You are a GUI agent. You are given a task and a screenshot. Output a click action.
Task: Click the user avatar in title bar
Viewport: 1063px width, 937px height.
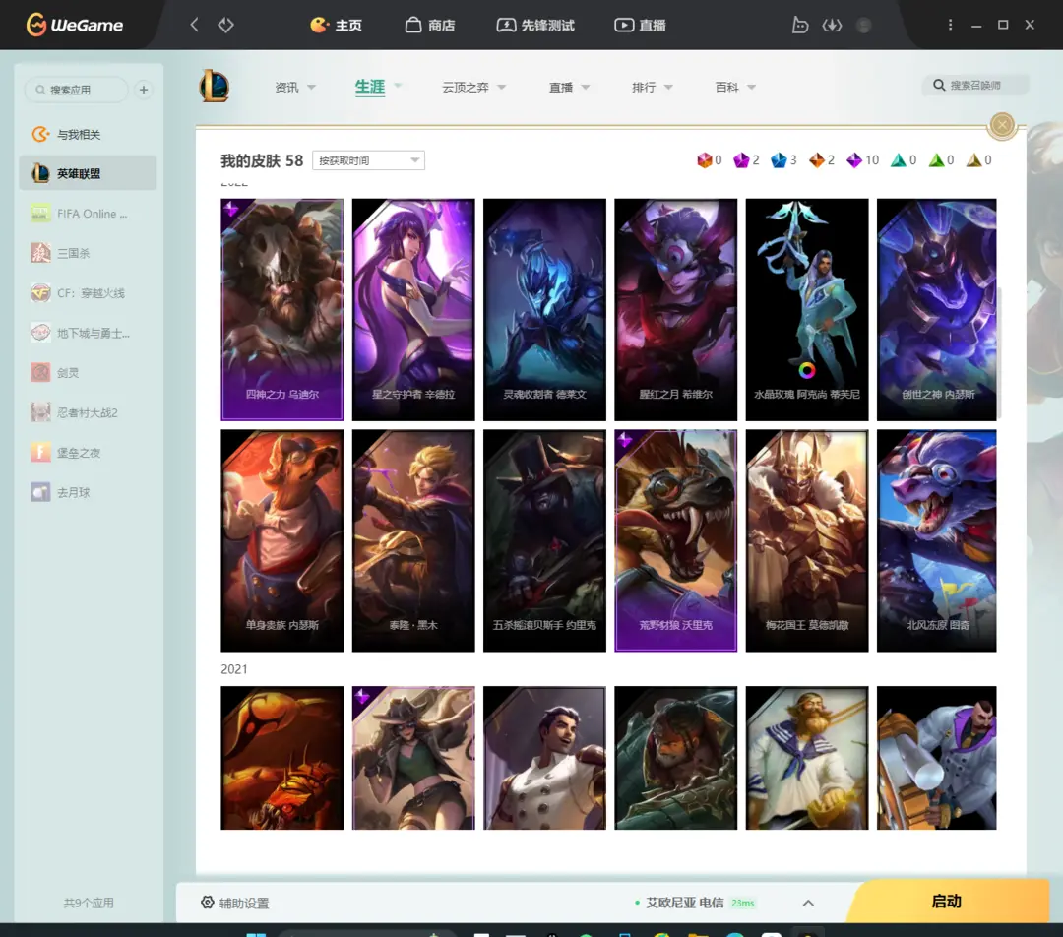pyautogui.click(x=864, y=25)
